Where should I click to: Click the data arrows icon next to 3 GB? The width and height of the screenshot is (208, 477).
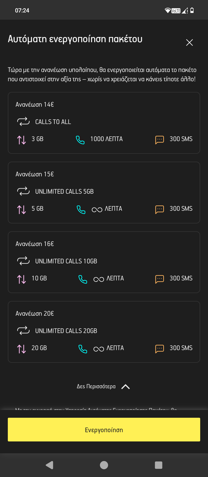[22, 140]
